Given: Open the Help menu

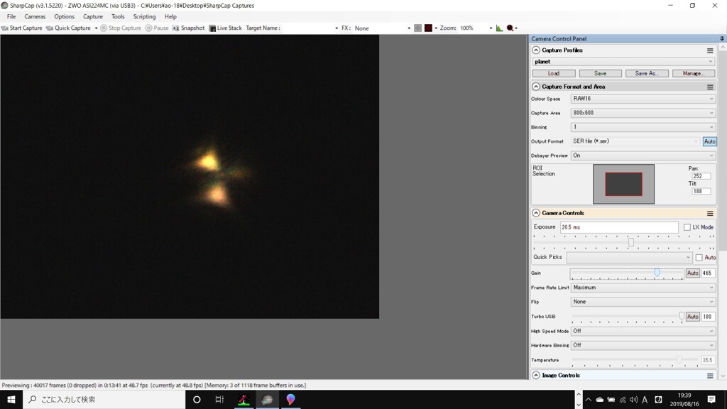Looking at the screenshot, I should tap(170, 17).
